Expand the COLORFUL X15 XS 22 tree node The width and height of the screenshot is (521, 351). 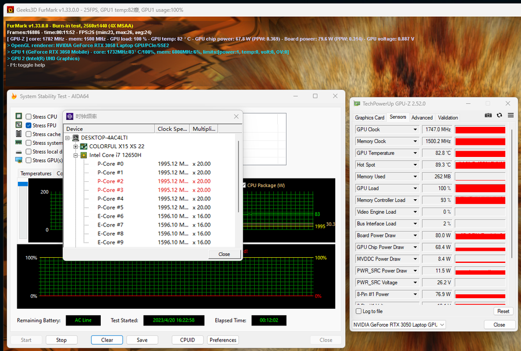coord(75,147)
